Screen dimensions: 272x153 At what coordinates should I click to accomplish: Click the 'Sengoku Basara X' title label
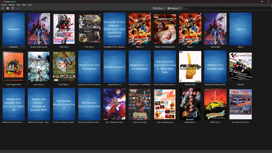tap(115, 85)
